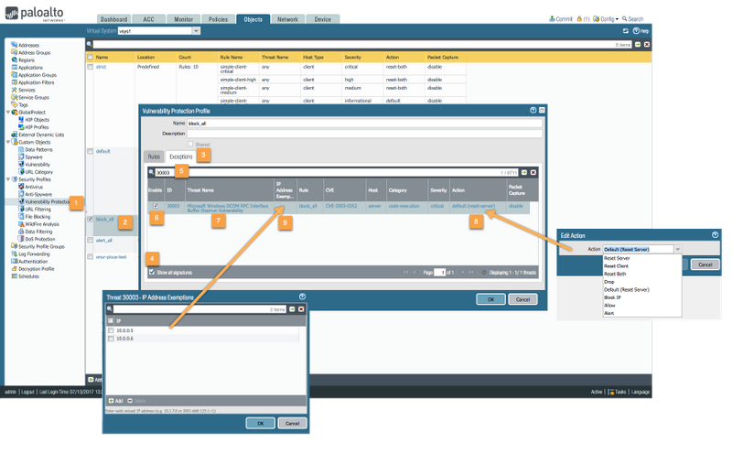
Task: Click the green apply-filter arrow in the main table
Action: (x=638, y=44)
